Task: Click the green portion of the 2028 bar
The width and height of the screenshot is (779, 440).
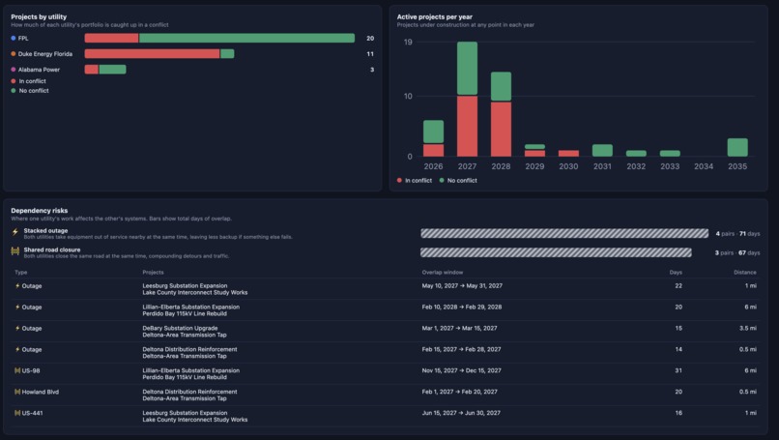Action: click(501, 86)
